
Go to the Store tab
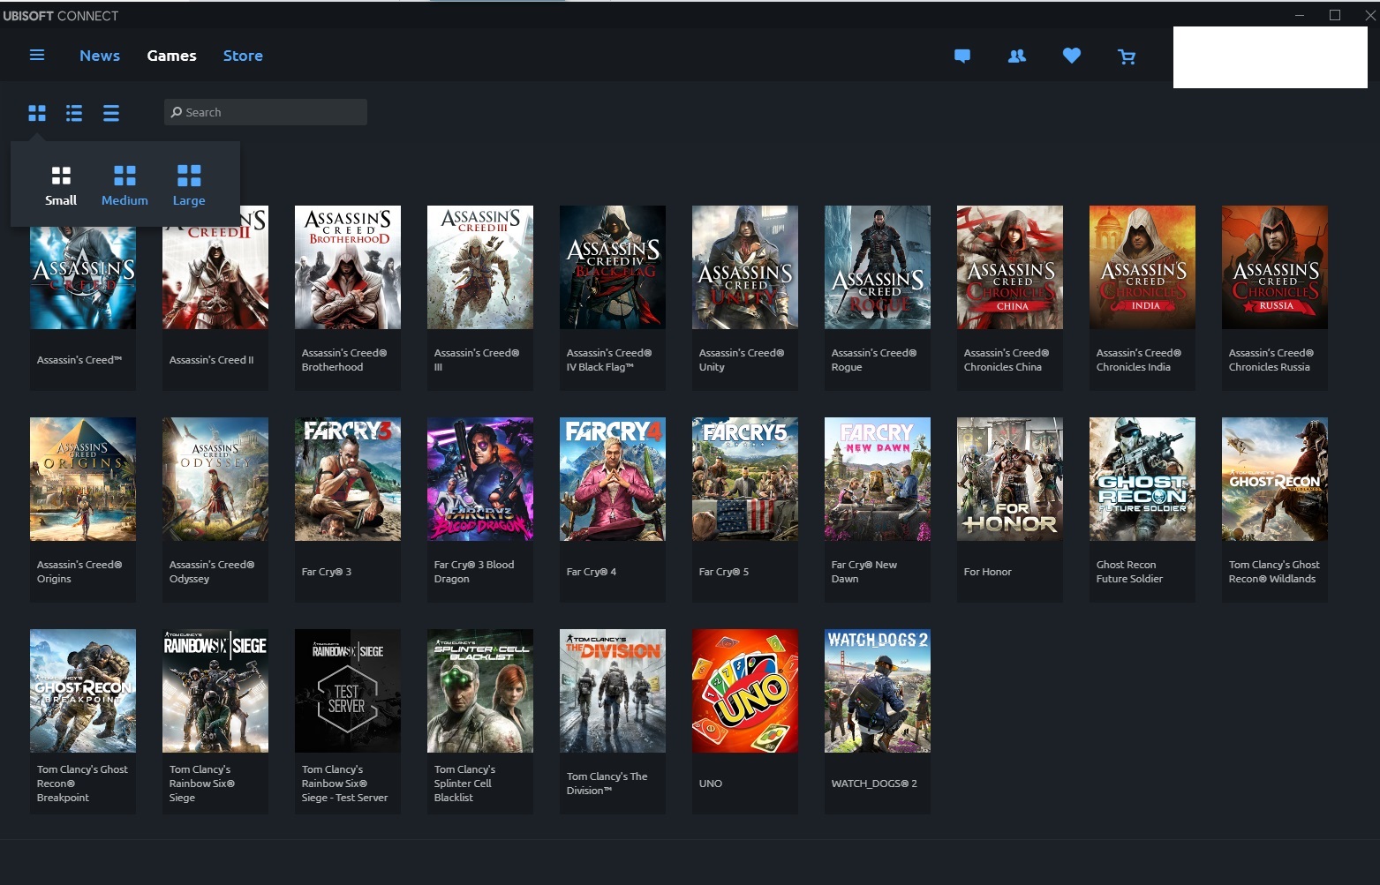(243, 56)
